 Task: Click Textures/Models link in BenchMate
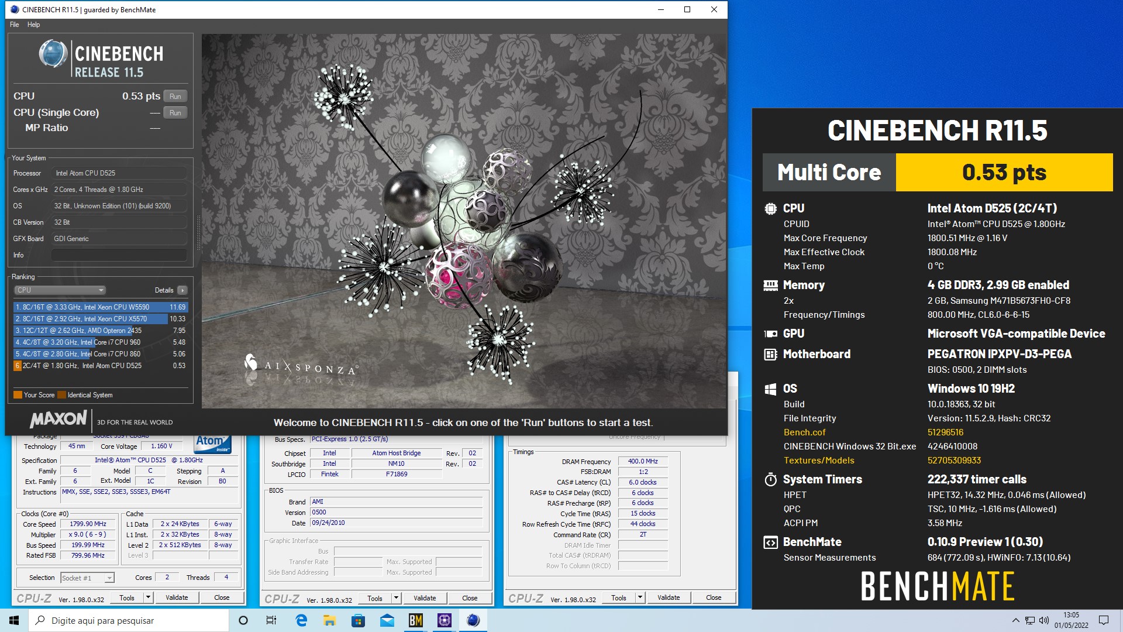(819, 461)
